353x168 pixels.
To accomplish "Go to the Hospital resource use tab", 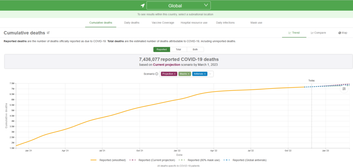I will click(x=194, y=23).
